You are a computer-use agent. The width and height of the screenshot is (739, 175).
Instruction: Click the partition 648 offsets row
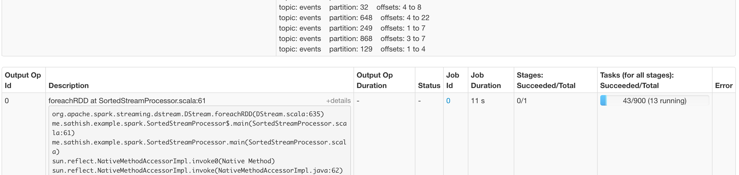pos(354,18)
